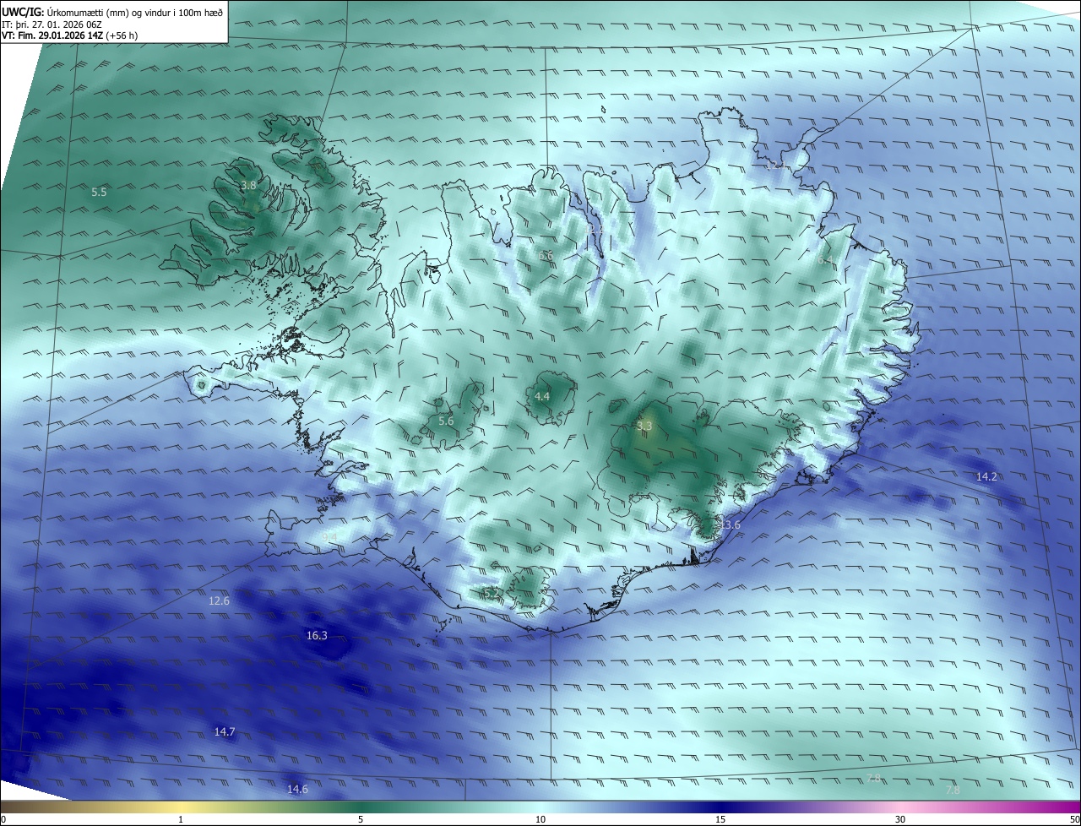Click the 4.4 value inside the glacier outline

542,396
